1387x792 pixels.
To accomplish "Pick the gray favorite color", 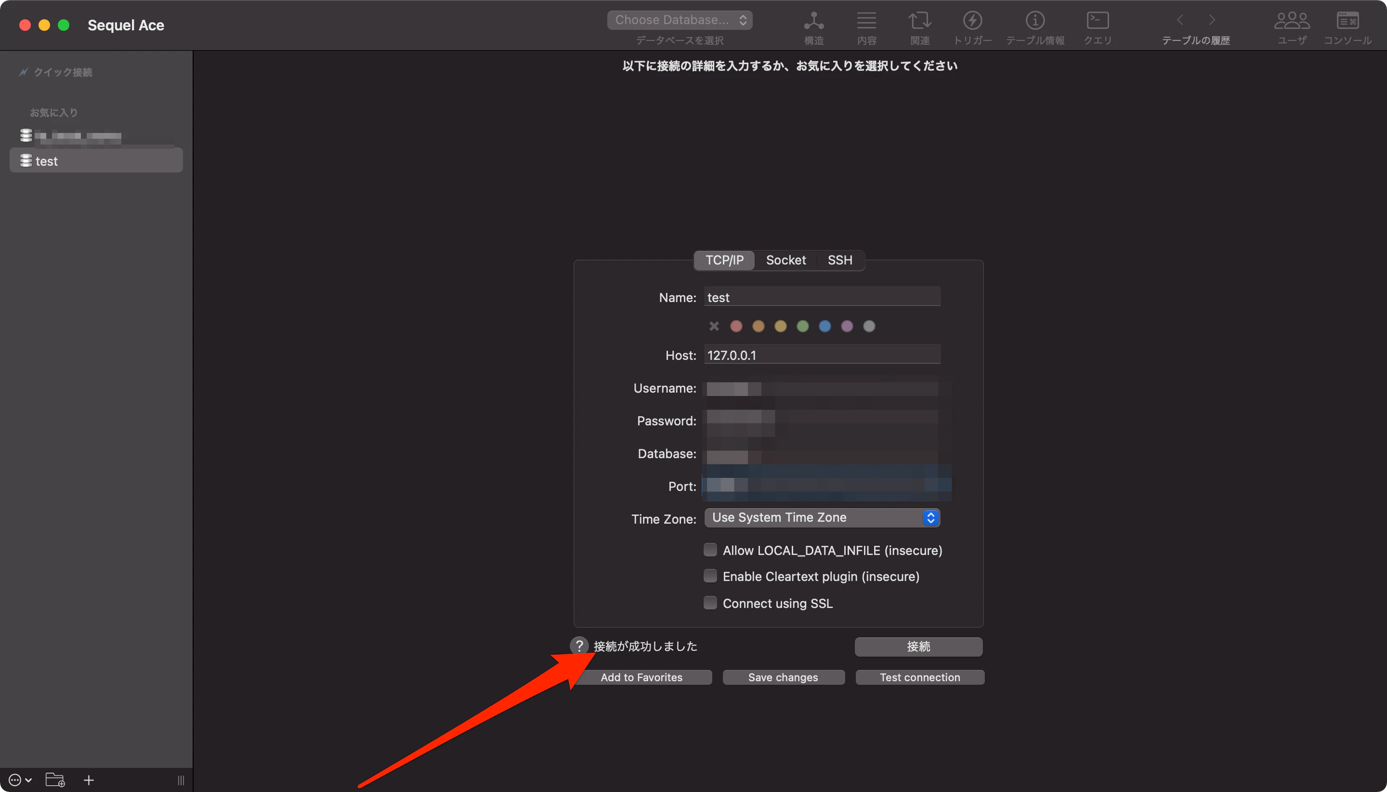I will (x=869, y=326).
